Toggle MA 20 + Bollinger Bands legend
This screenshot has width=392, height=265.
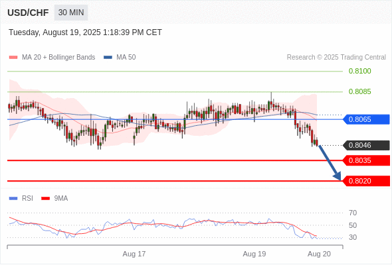coord(52,58)
